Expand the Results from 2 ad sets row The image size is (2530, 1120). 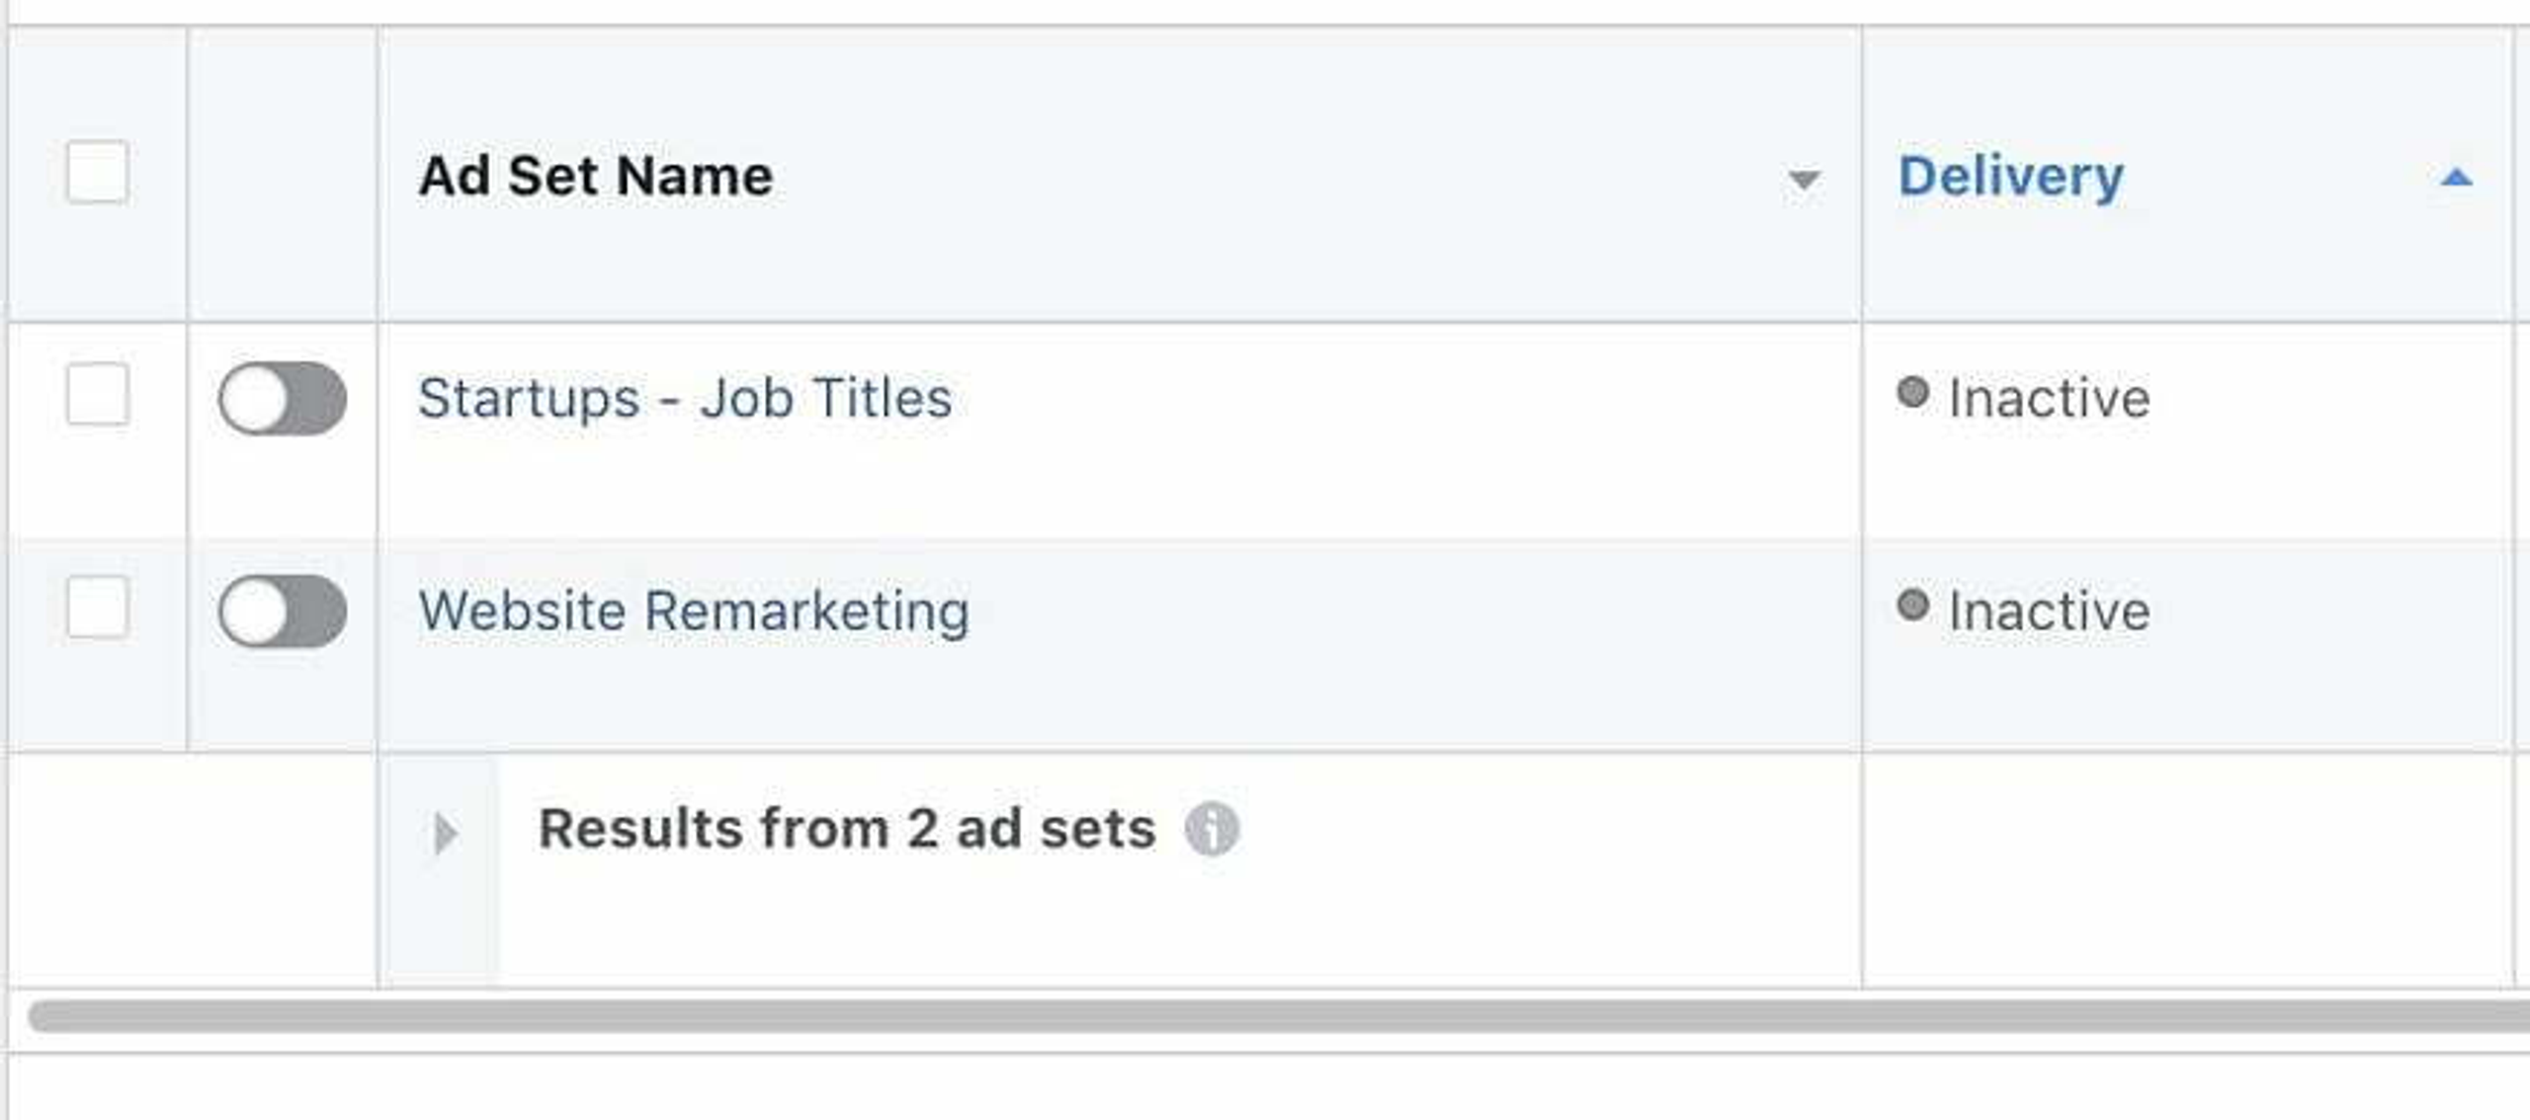click(x=445, y=834)
